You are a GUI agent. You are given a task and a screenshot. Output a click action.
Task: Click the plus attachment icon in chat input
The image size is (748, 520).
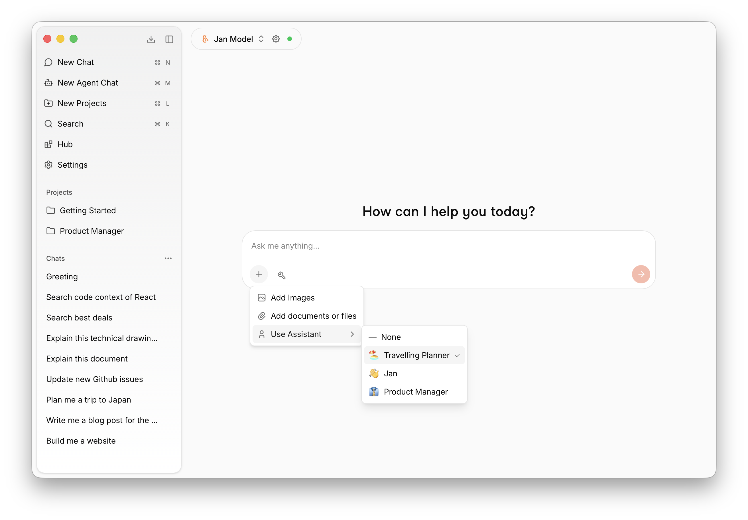[259, 274]
